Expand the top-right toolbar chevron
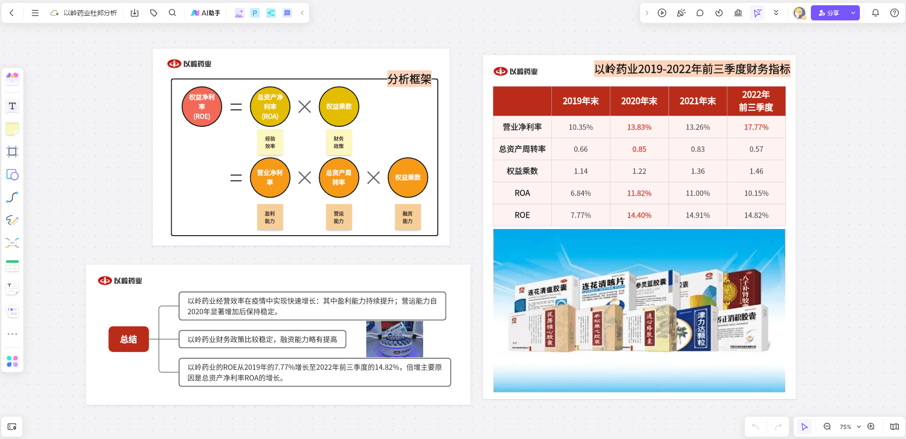Screen dimensions: 906x439 tap(647, 13)
